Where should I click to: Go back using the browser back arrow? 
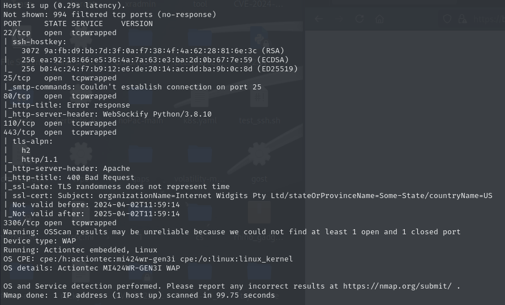(x=319, y=19)
